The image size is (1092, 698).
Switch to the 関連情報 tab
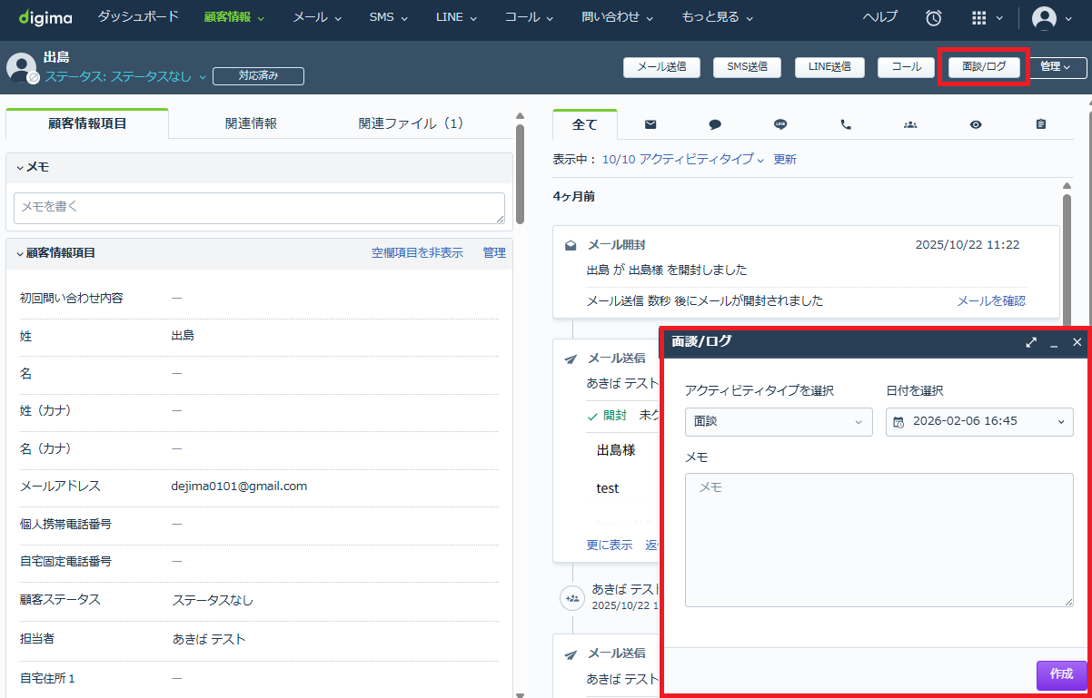coord(251,123)
